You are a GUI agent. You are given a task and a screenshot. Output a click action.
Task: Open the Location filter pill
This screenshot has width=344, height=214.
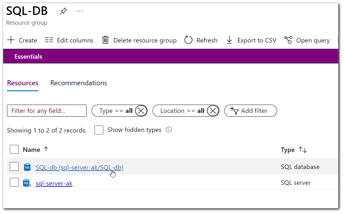point(181,110)
